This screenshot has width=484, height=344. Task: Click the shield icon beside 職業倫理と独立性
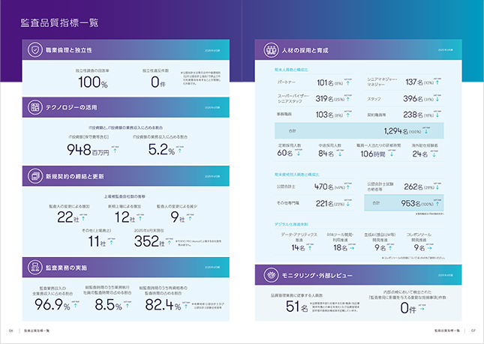tap(35, 50)
